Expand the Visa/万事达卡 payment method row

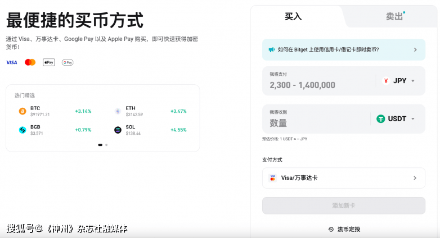[344, 178]
